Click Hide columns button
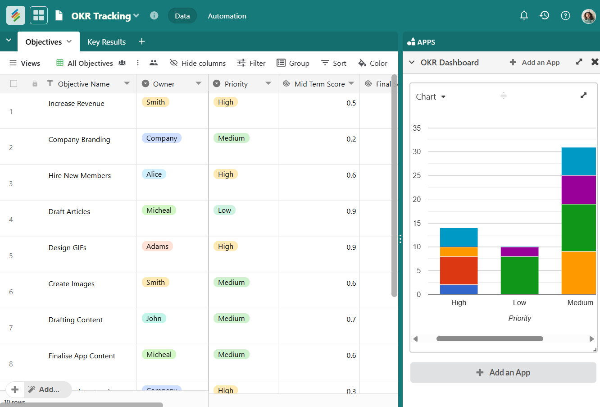 198,63
